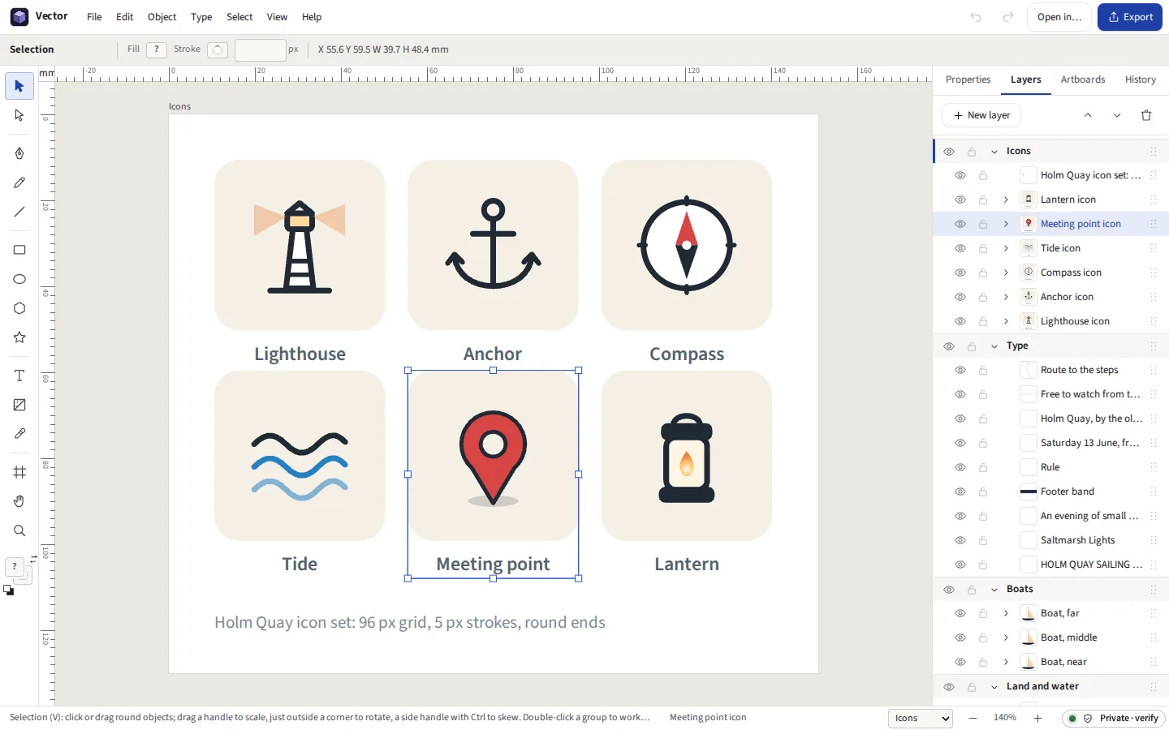Viewport: 1169px width, 730px height.
Task: Hide the Icons layer group
Action: point(948,151)
